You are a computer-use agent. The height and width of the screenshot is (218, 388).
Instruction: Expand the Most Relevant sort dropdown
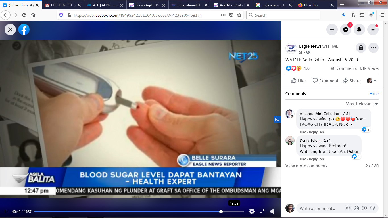[362, 104]
